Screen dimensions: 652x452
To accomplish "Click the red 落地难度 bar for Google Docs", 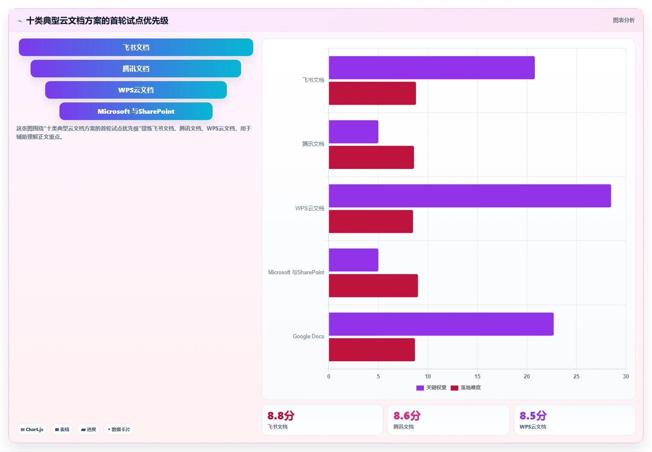I will click(372, 350).
